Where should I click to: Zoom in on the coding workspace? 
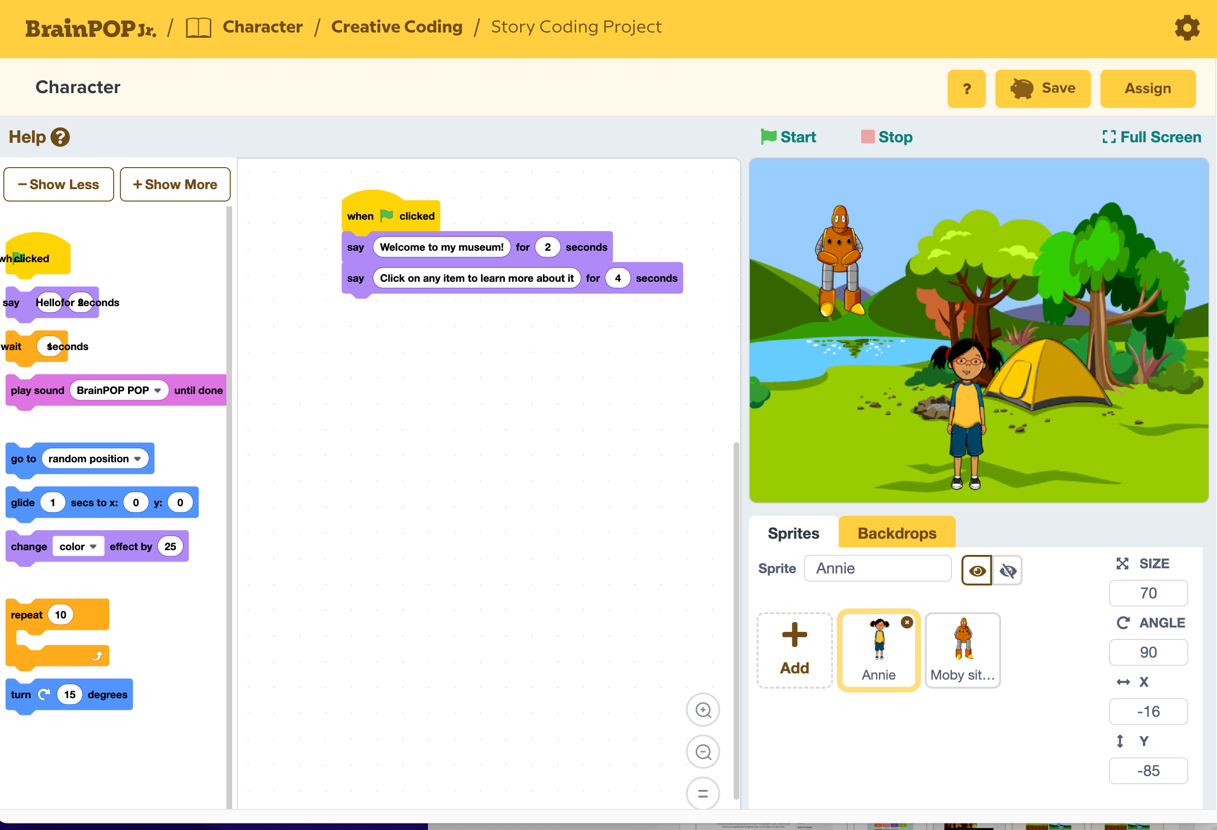click(x=703, y=710)
